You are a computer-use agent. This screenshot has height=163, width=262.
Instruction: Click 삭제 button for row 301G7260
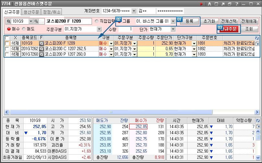tap(15, 54)
